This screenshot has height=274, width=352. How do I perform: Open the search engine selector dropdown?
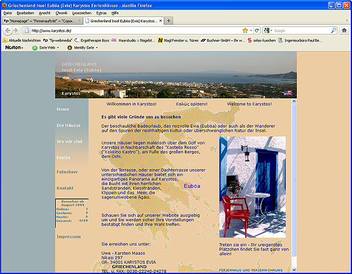pos(268,30)
